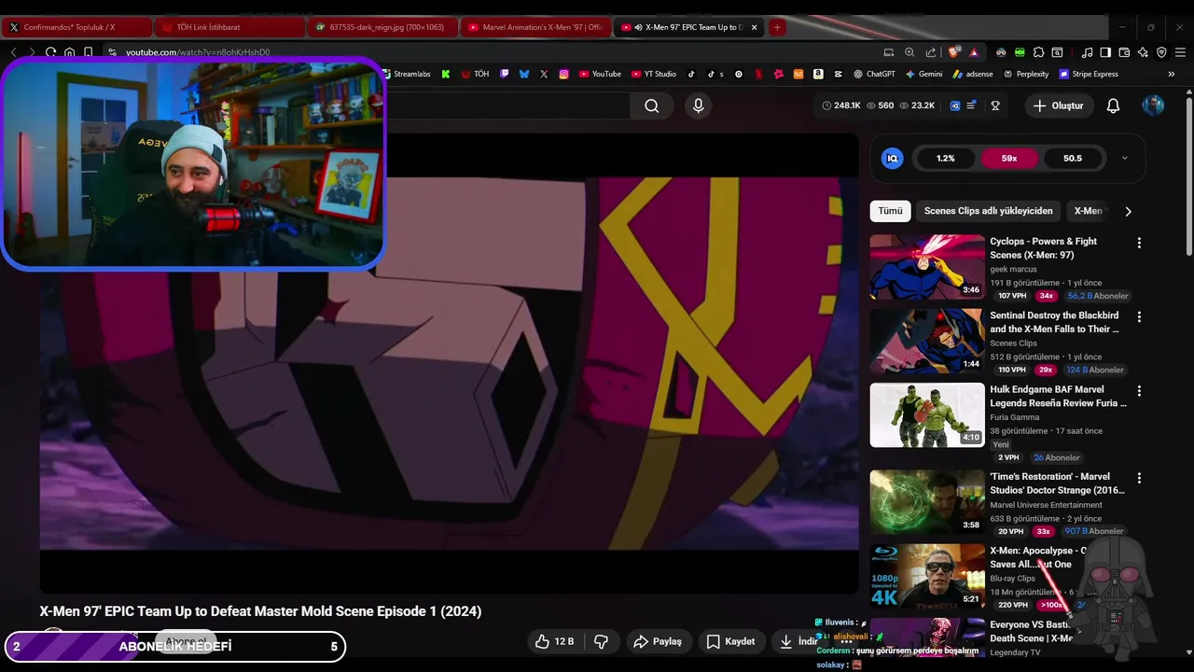Click the vidIQ round logo icon
The image size is (1194, 672).
[892, 158]
